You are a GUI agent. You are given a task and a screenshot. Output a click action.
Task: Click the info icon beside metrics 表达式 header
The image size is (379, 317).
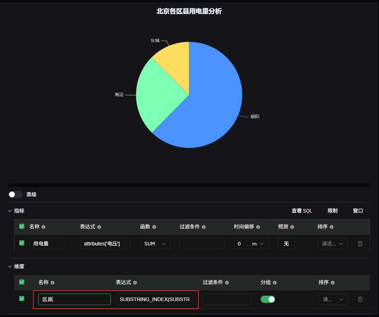pos(99,227)
